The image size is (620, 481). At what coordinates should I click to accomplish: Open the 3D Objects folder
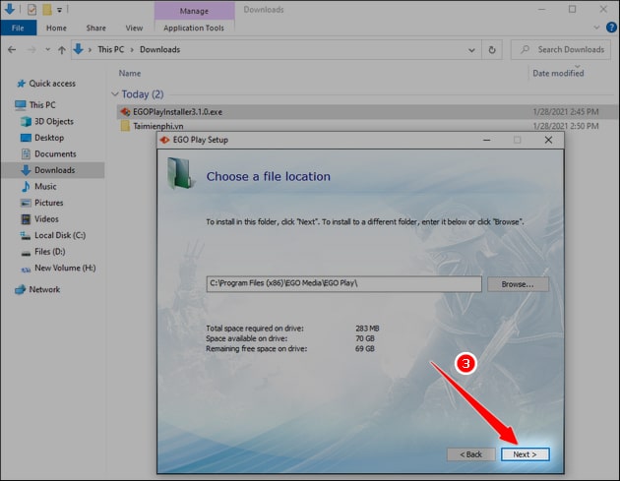(54, 121)
